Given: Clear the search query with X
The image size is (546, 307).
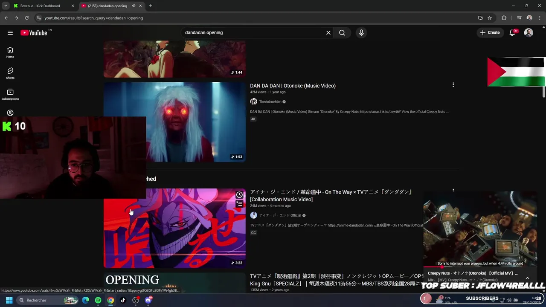Looking at the screenshot, I should [328, 33].
